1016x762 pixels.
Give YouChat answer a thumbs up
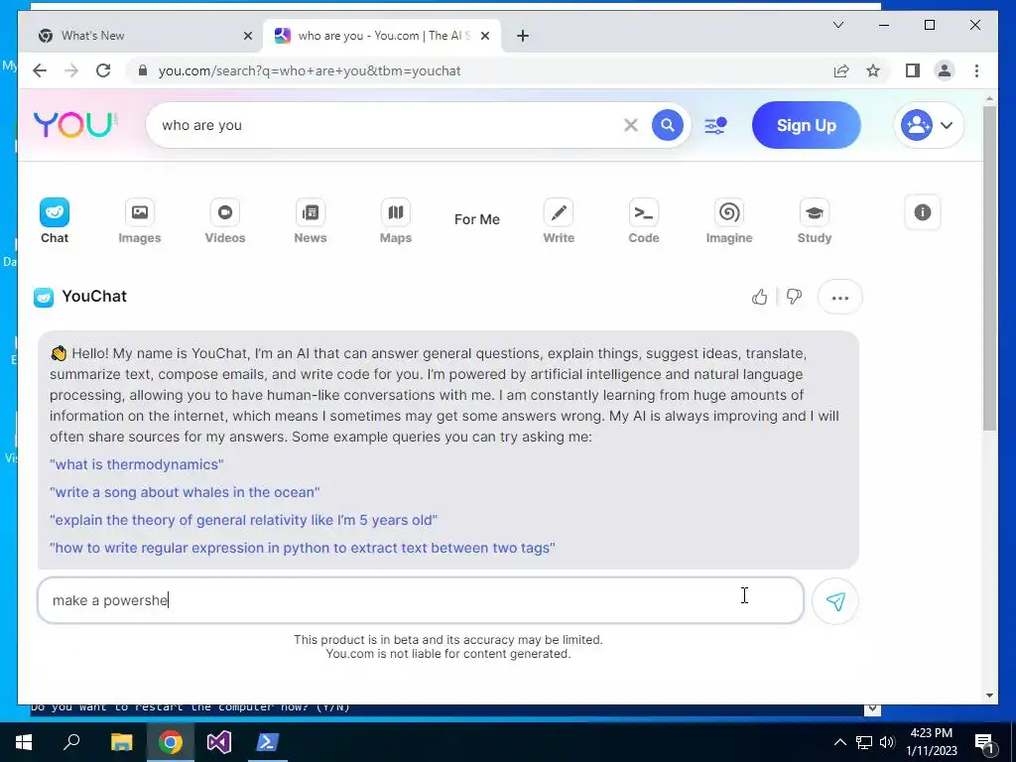(x=759, y=297)
